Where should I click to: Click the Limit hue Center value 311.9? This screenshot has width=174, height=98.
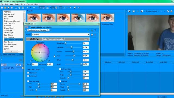pyautogui.click(x=86, y=84)
